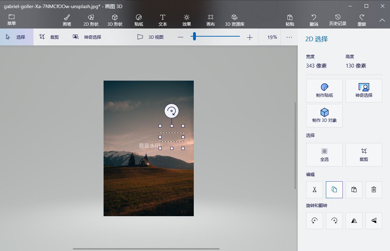Open the 3D 形状 shapes tool
390x251 pixels.
pyautogui.click(x=115, y=20)
